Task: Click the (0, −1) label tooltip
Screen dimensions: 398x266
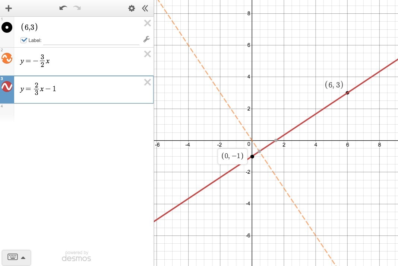Action: point(233,156)
